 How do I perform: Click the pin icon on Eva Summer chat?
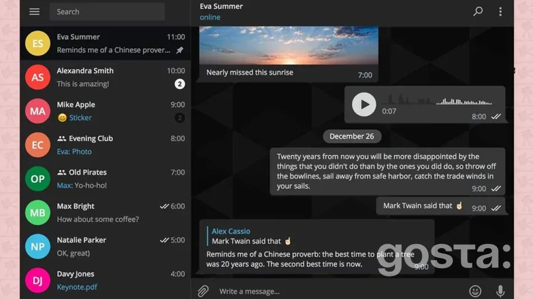[x=180, y=50]
